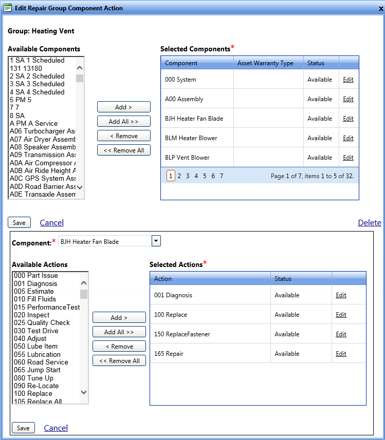This screenshot has height=440, width=385.
Task: Go to page 5 of selected components
Action: pyautogui.click(x=205, y=176)
